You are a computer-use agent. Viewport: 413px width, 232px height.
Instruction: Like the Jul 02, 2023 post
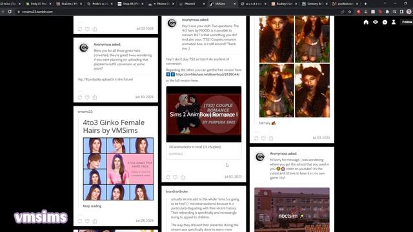(x=176, y=178)
